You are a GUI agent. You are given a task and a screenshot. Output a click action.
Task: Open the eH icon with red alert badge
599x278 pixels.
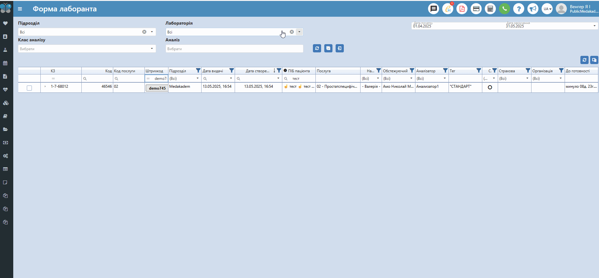click(448, 9)
